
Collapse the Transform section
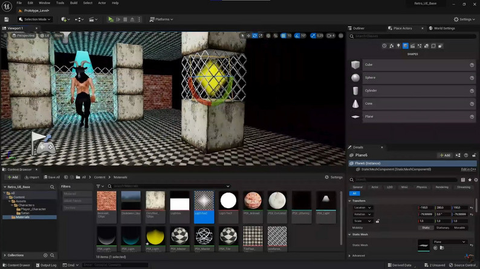(x=350, y=201)
